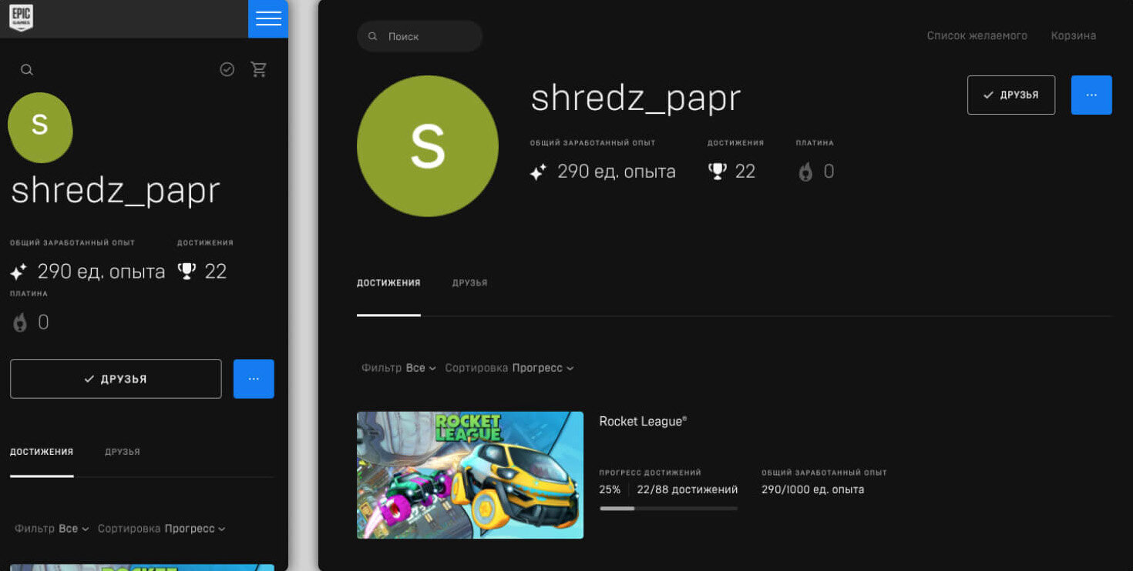Screen dimensions: 1133x571
Task: Click the wide ДРУЗЬЯ friends button in mobile view
Action: click(x=116, y=379)
